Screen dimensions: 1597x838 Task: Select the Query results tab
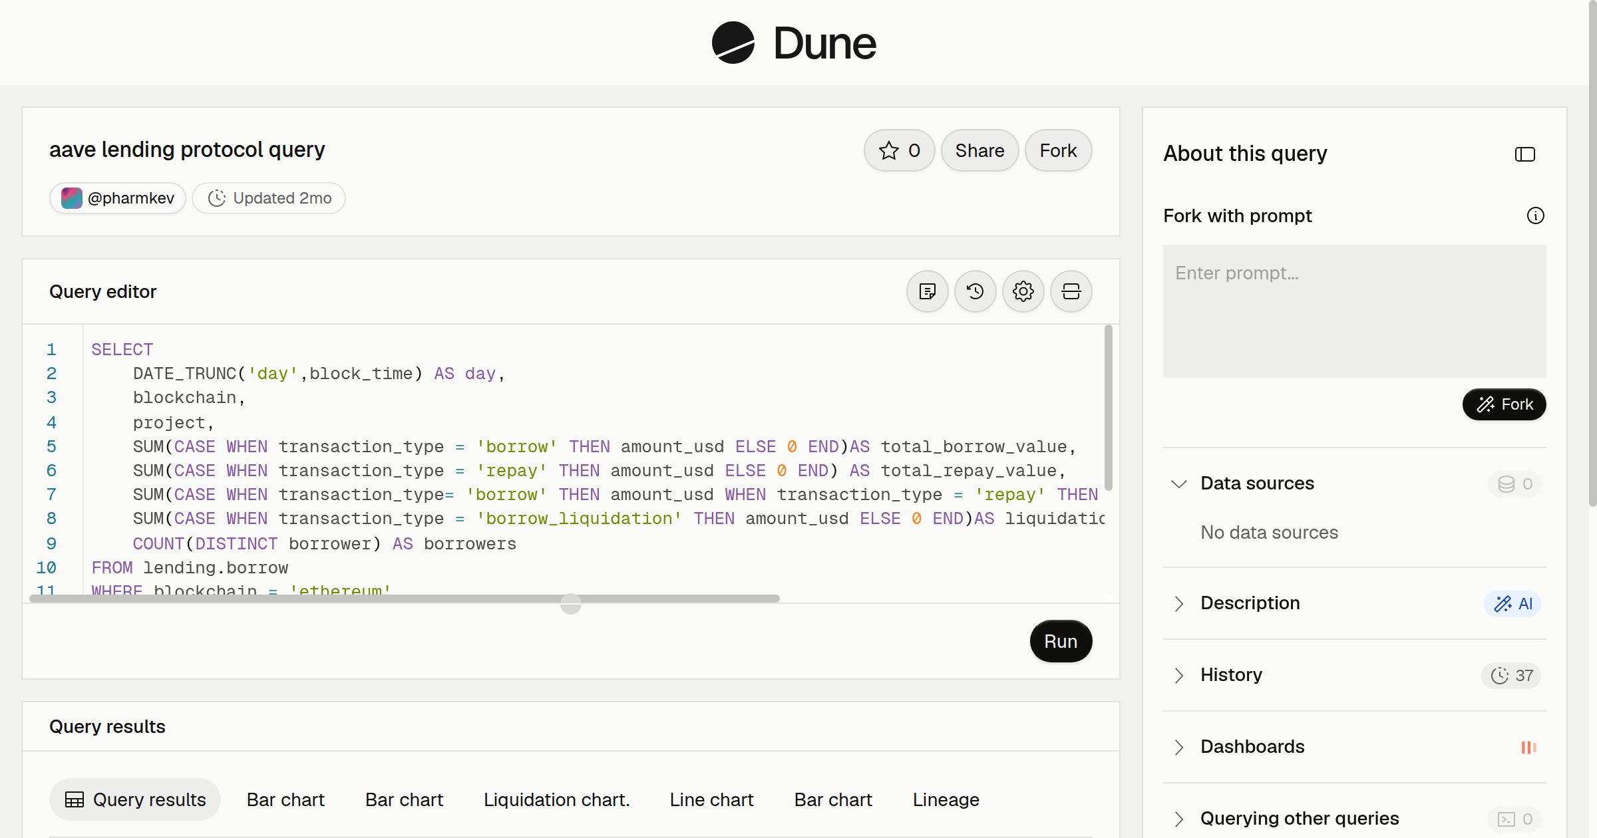tap(135, 799)
